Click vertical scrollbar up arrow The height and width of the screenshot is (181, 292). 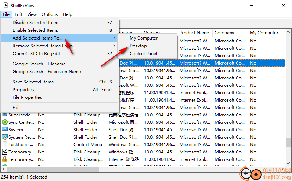tap(288, 32)
